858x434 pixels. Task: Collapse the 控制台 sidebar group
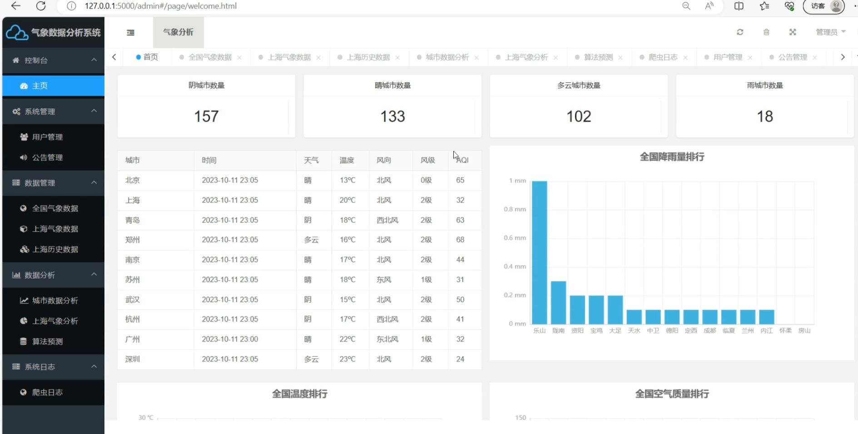pos(53,60)
